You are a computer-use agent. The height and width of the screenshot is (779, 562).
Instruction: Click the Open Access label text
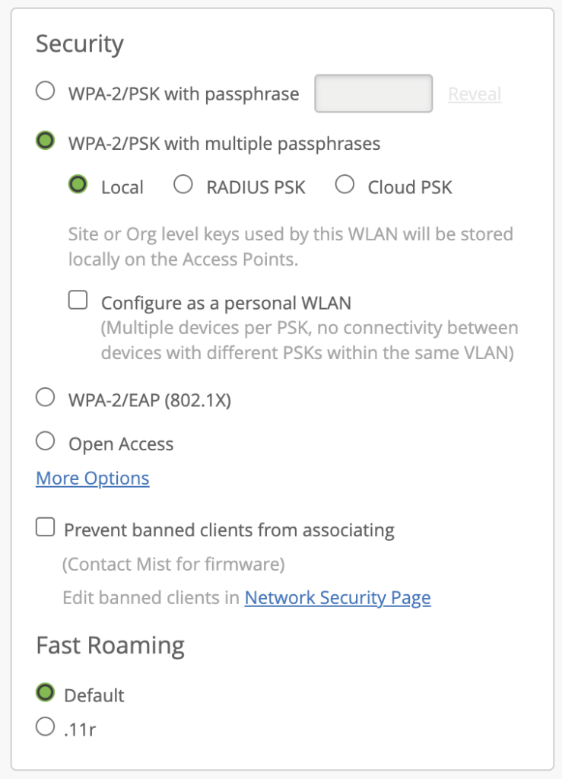pos(121,444)
